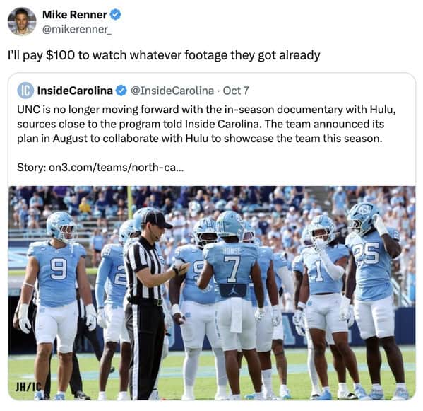Click the quoted tweet text about Hulu documentary
Viewport: 423px width, 411px height.
[x=206, y=124]
